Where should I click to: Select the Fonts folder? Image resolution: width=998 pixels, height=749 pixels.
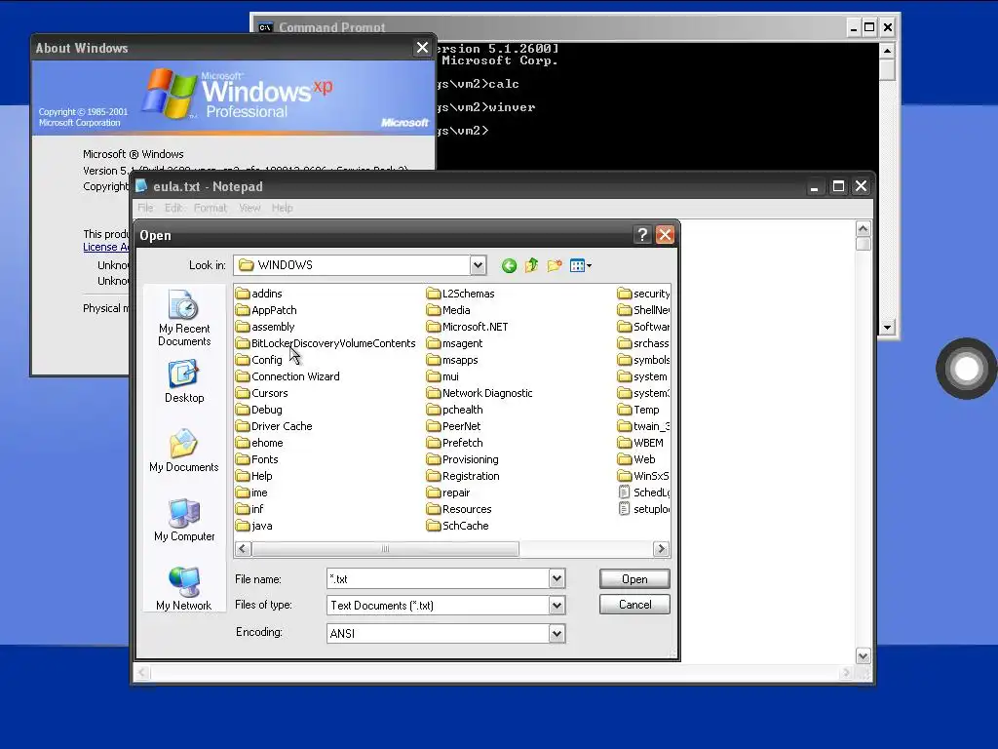pyautogui.click(x=257, y=459)
